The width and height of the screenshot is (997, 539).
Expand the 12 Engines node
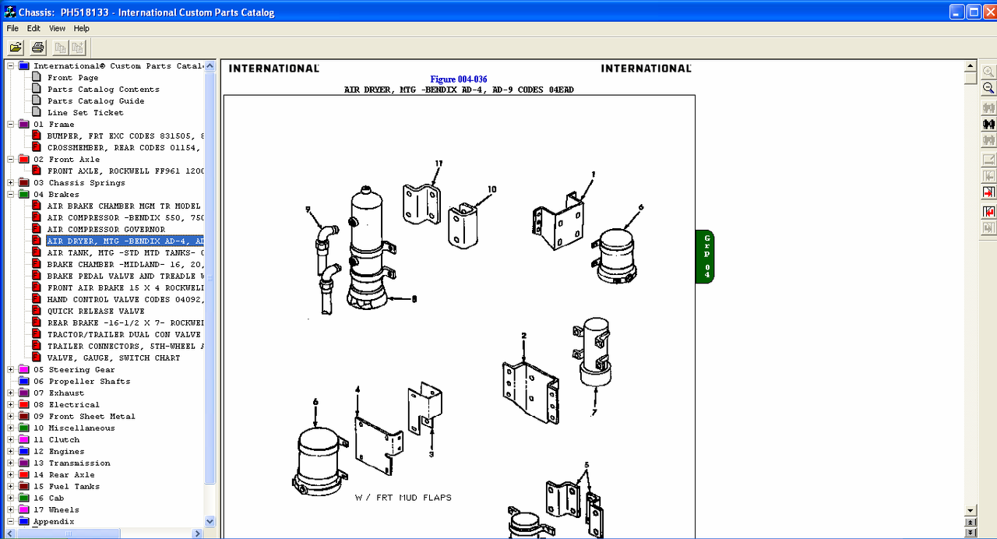pyautogui.click(x=11, y=452)
